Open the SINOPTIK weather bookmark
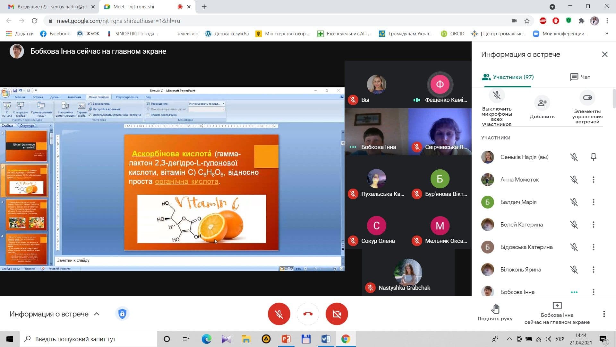 click(132, 34)
